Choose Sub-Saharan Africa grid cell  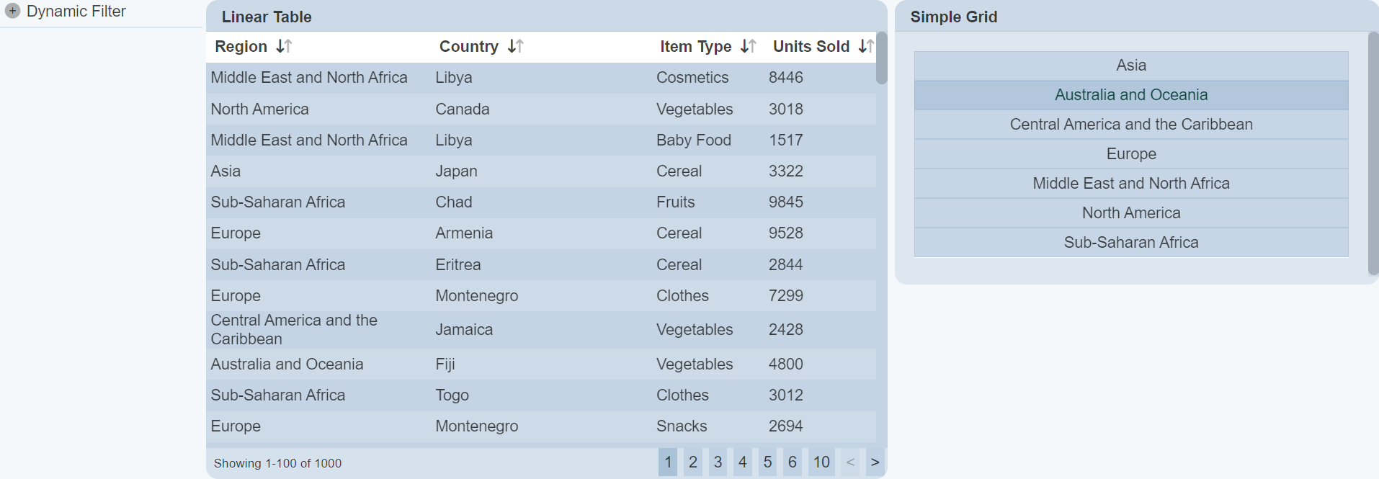[1130, 243]
